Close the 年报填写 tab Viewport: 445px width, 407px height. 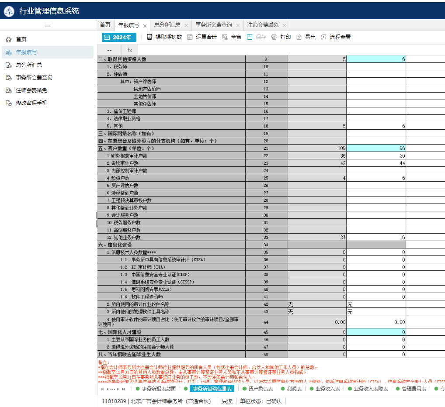coord(145,26)
